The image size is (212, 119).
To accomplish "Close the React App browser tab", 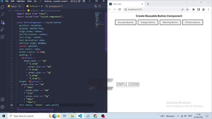I will tap(142, 4).
